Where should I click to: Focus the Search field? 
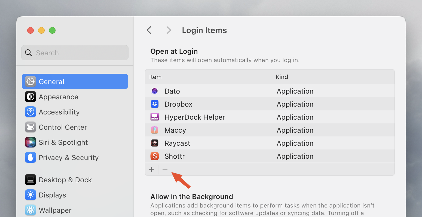tap(75, 53)
